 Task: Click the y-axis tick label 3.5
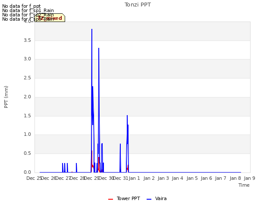pos(27,40)
